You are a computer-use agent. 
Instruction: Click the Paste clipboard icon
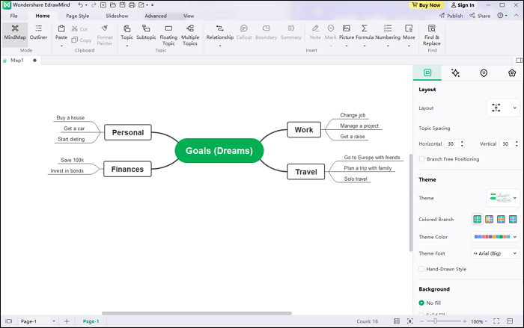click(x=61, y=28)
